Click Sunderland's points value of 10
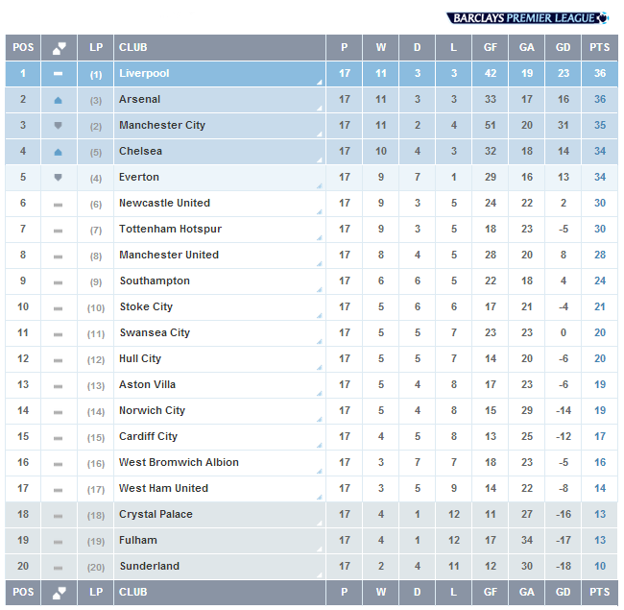Viewport: 624px width, 610px height. click(599, 567)
